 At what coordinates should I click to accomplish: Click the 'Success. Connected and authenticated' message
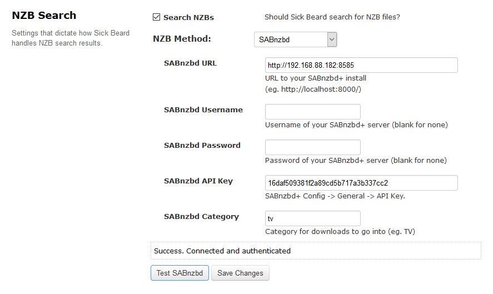point(222,251)
